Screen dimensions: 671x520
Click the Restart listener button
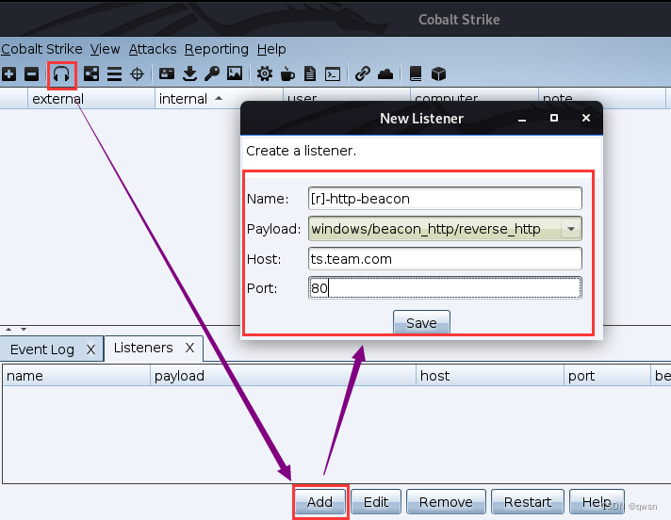coord(528,501)
